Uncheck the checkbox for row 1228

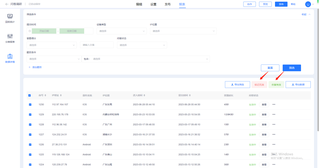[x=30, y=125]
